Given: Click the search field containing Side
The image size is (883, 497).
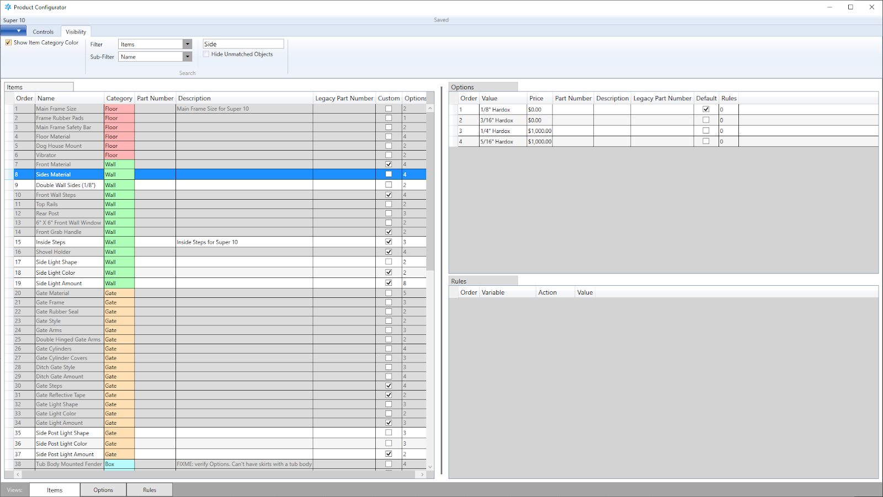Looking at the screenshot, I should click(243, 44).
